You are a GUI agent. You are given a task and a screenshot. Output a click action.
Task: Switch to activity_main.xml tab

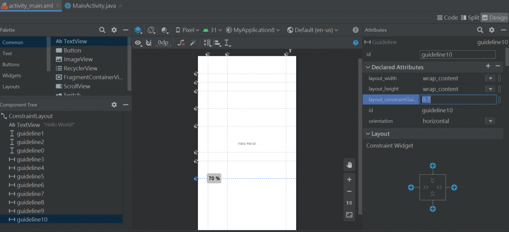tap(31, 5)
